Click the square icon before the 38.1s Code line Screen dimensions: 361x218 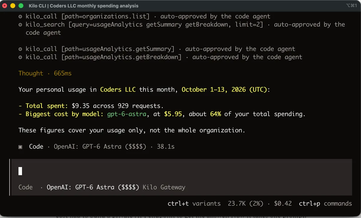pos(20,147)
